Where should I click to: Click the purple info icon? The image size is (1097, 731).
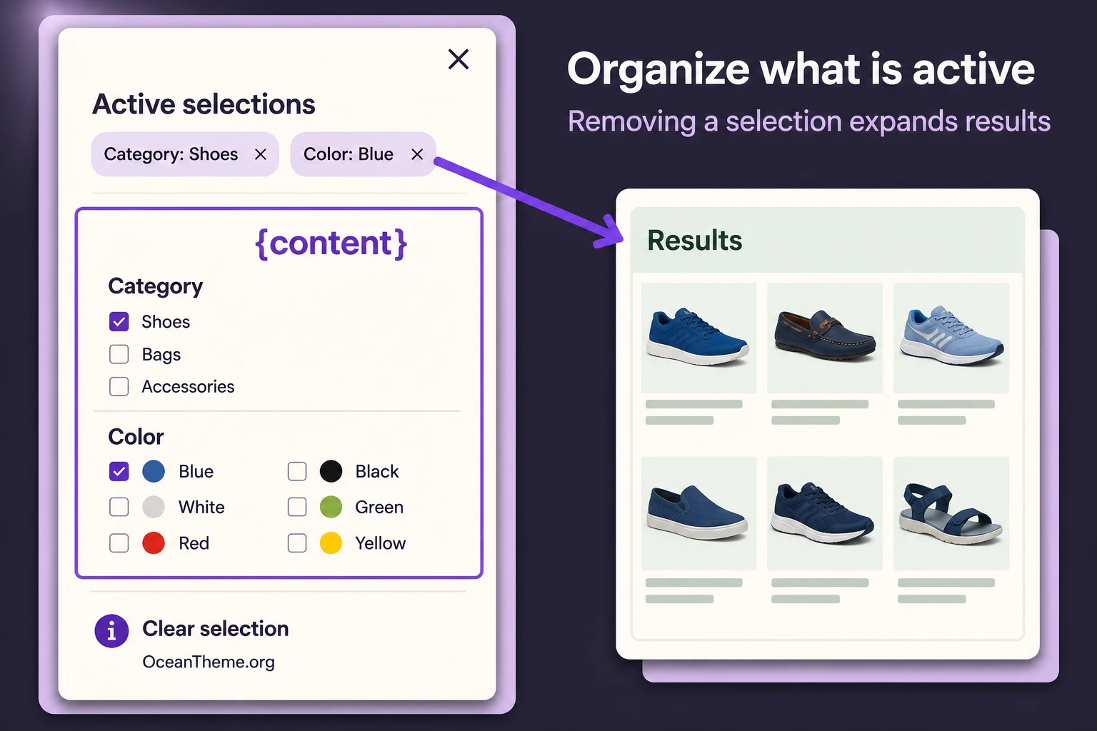111,631
